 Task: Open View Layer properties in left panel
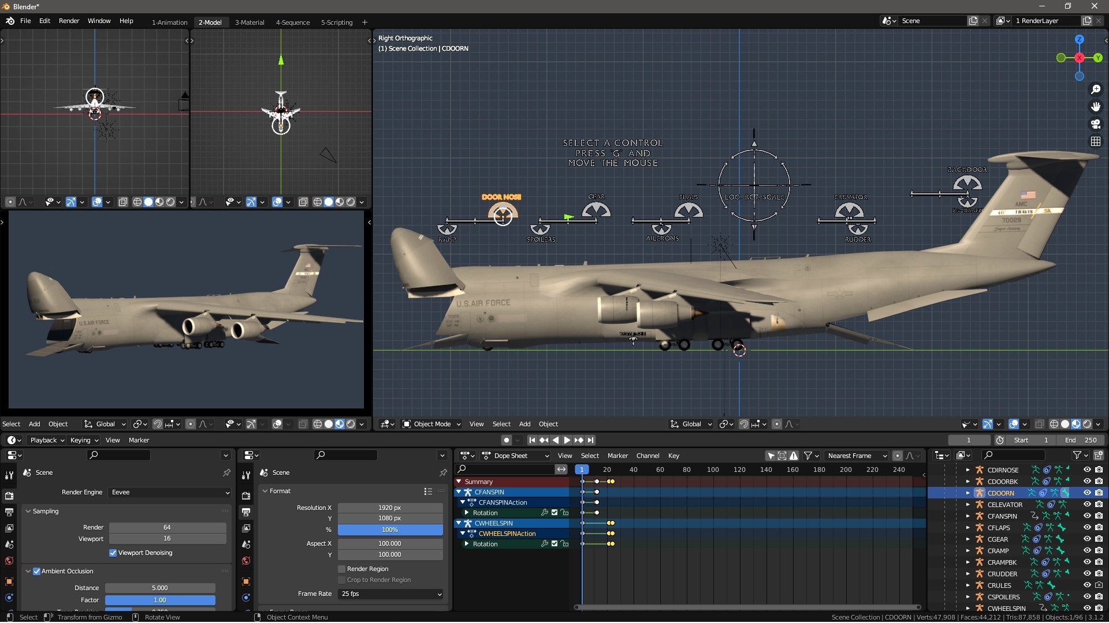pyautogui.click(x=9, y=528)
